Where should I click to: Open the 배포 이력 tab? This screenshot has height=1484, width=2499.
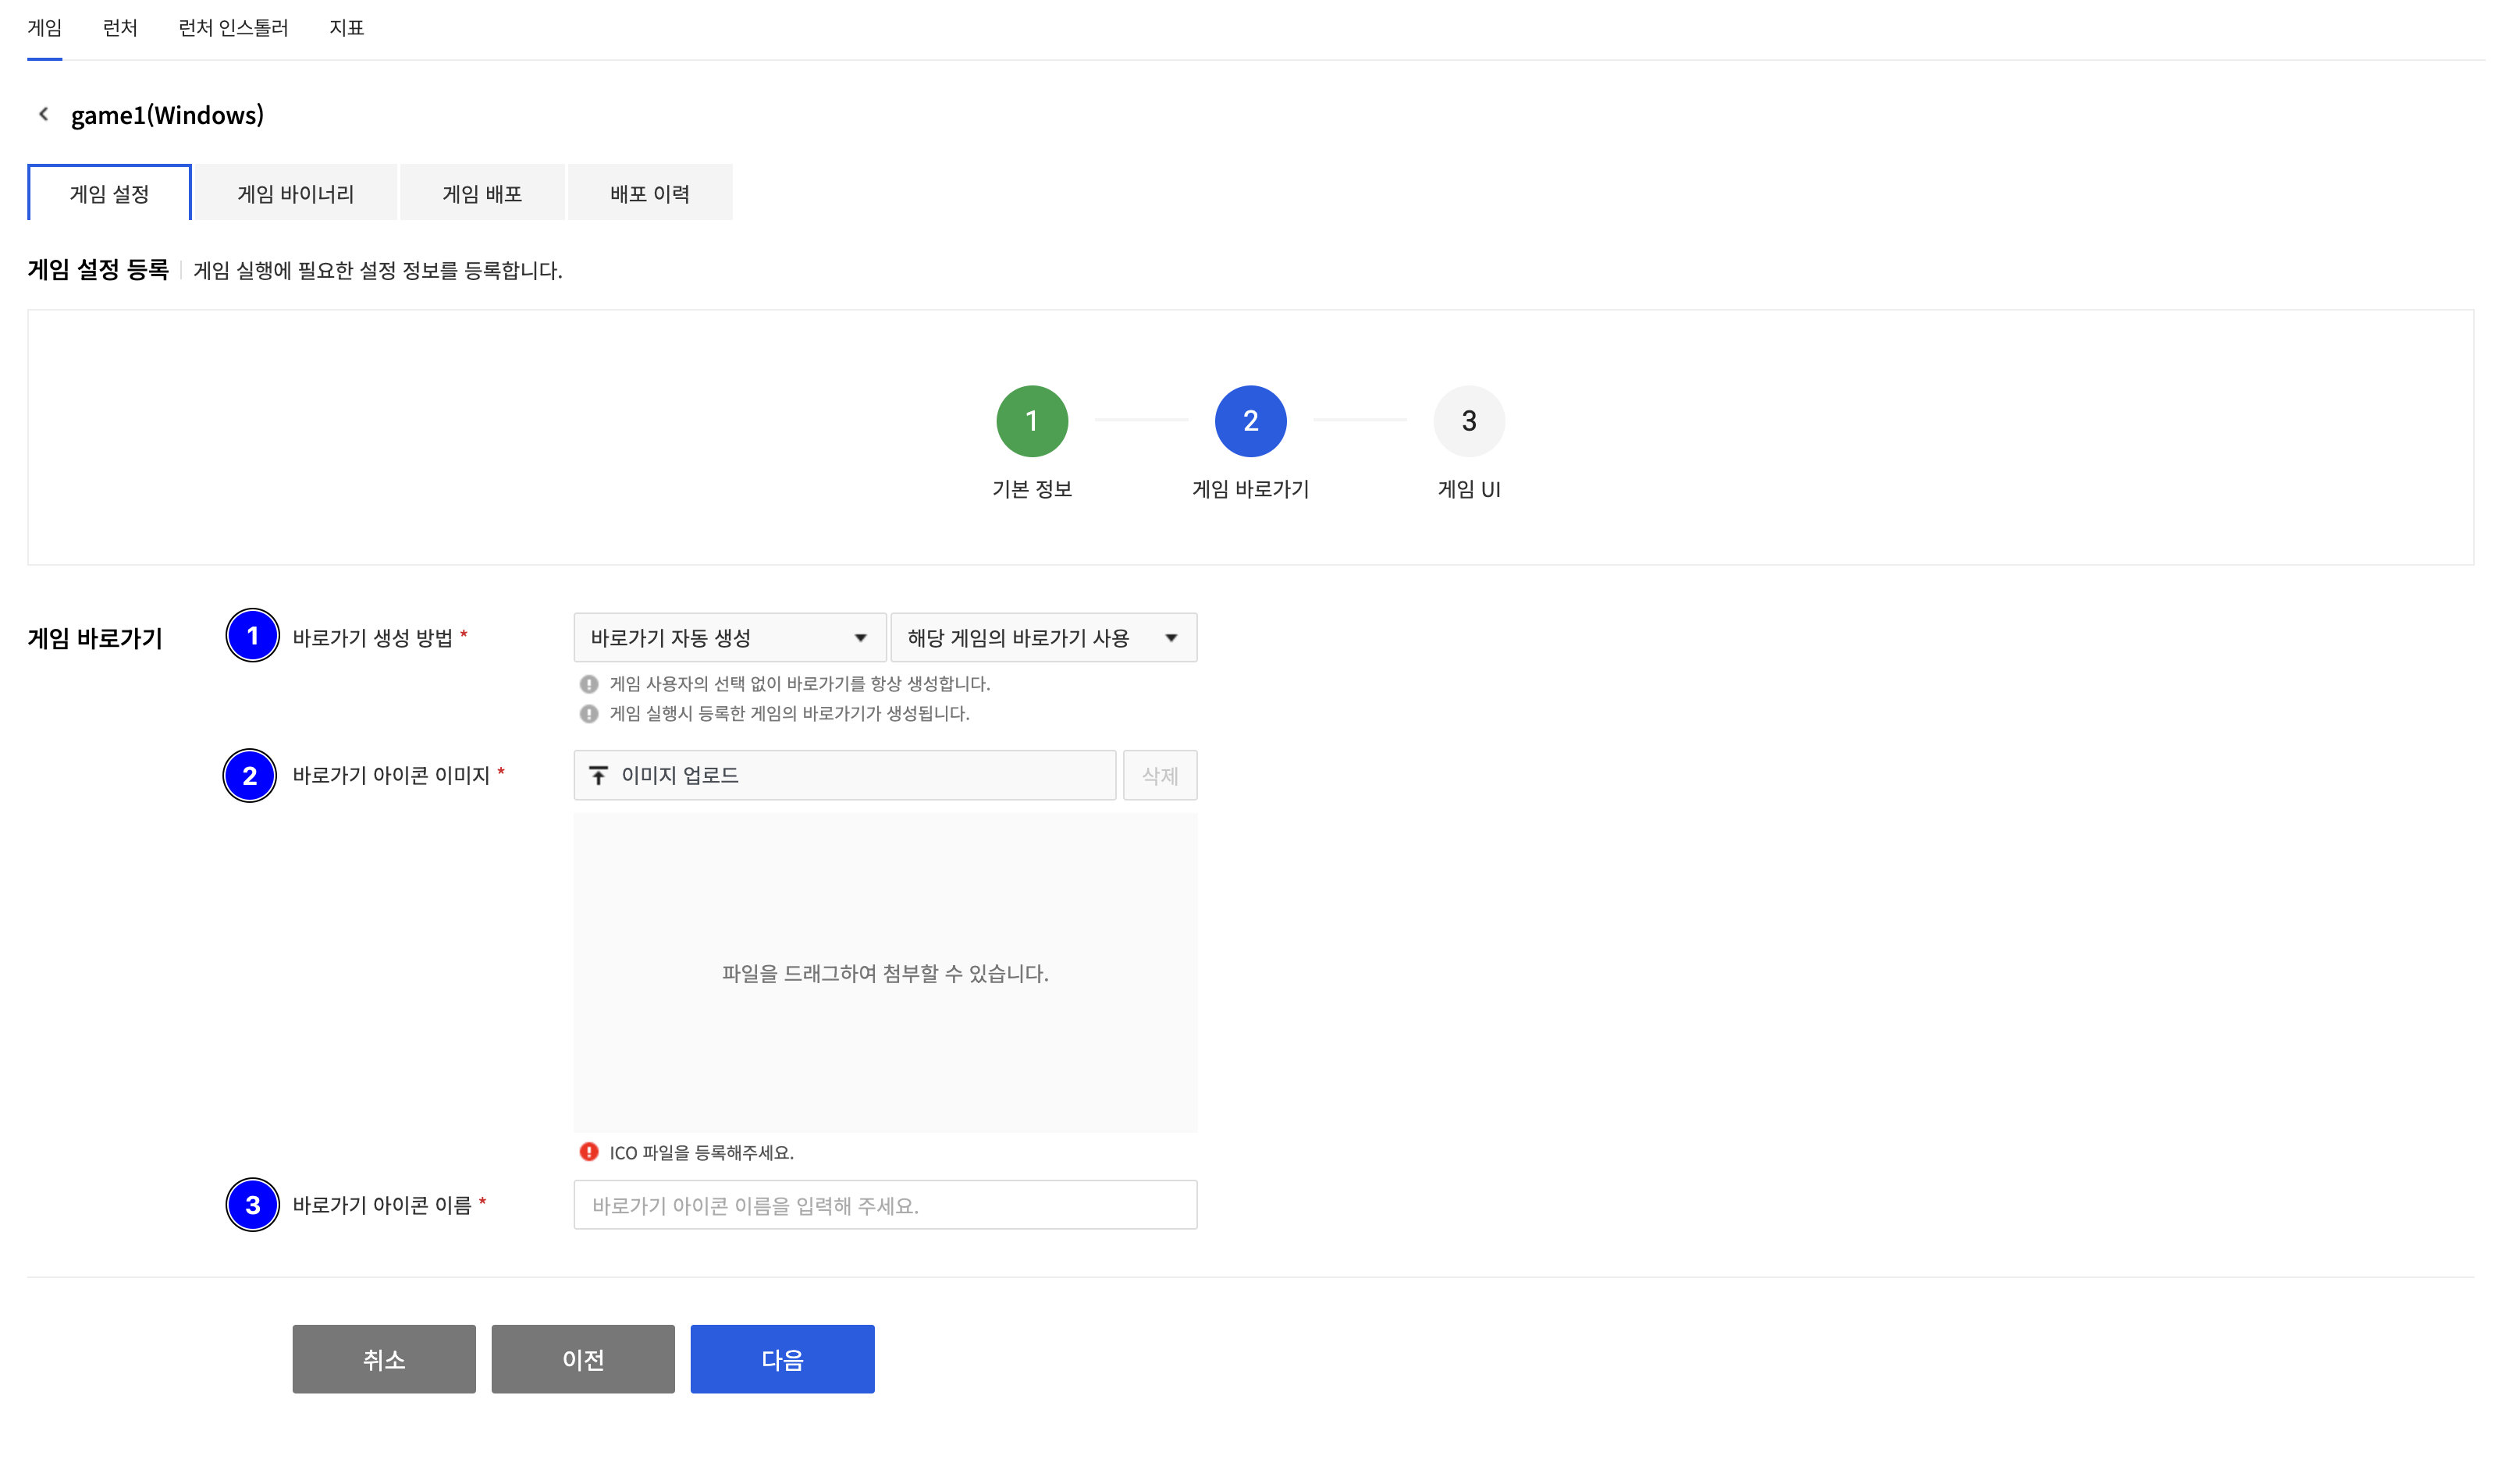click(649, 193)
